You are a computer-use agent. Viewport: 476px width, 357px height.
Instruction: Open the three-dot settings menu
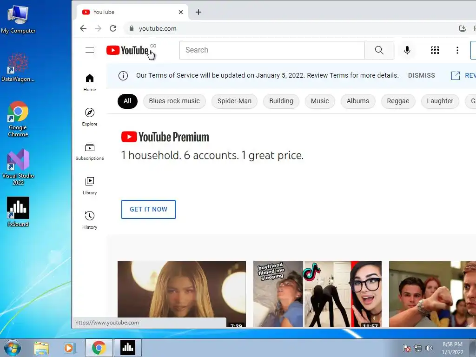tap(457, 50)
